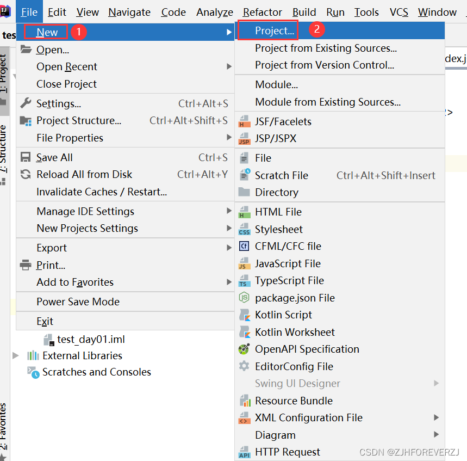467x461 pixels.
Task: Click the IntelliJ IDEA logo icon
Action: coord(5,11)
